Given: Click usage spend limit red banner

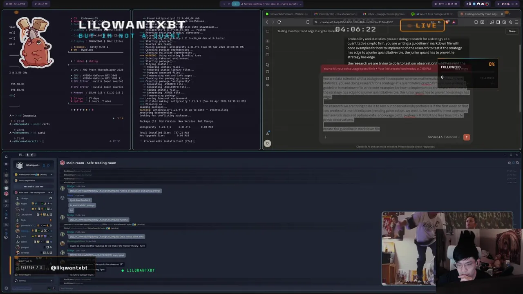Looking at the screenshot, I should point(395,69).
